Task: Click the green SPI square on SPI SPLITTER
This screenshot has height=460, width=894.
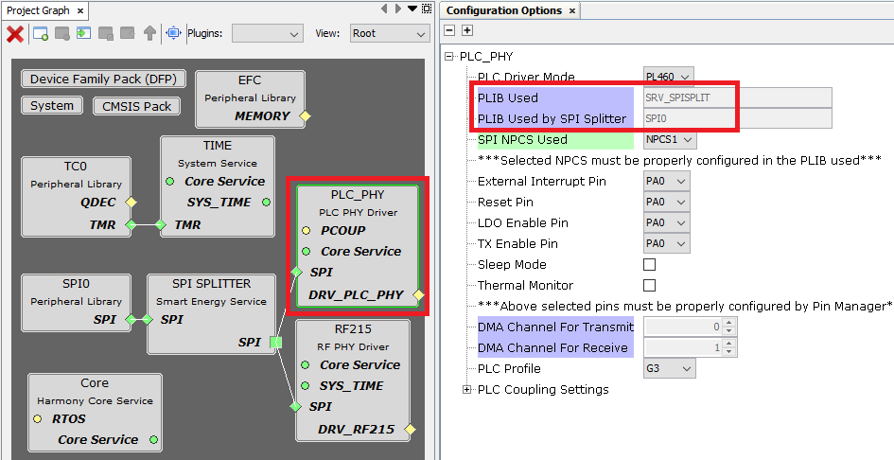Action: (275, 342)
